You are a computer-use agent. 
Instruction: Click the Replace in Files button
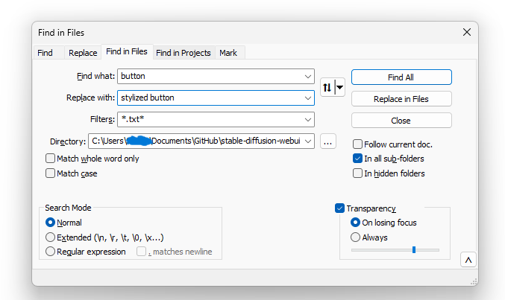(x=401, y=99)
